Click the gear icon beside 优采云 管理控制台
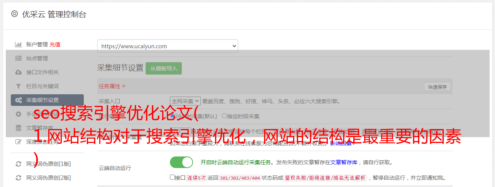 click(14, 14)
